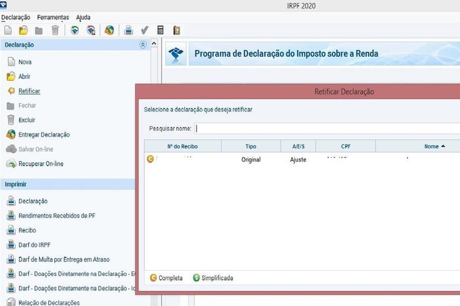
Task: Select Nova in the sidebar
Action: point(25,62)
